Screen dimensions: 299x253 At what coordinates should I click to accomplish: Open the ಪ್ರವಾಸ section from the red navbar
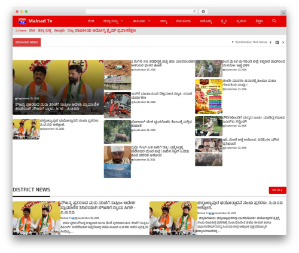(x=241, y=21)
